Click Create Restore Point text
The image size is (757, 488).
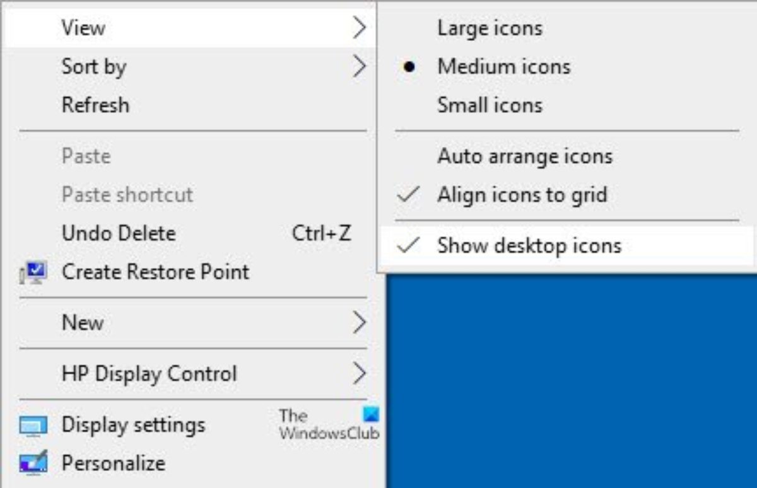(x=155, y=272)
